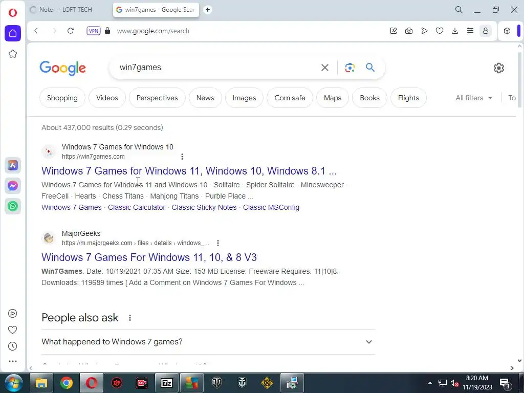Open Google quick settings gear

[x=498, y=68]
